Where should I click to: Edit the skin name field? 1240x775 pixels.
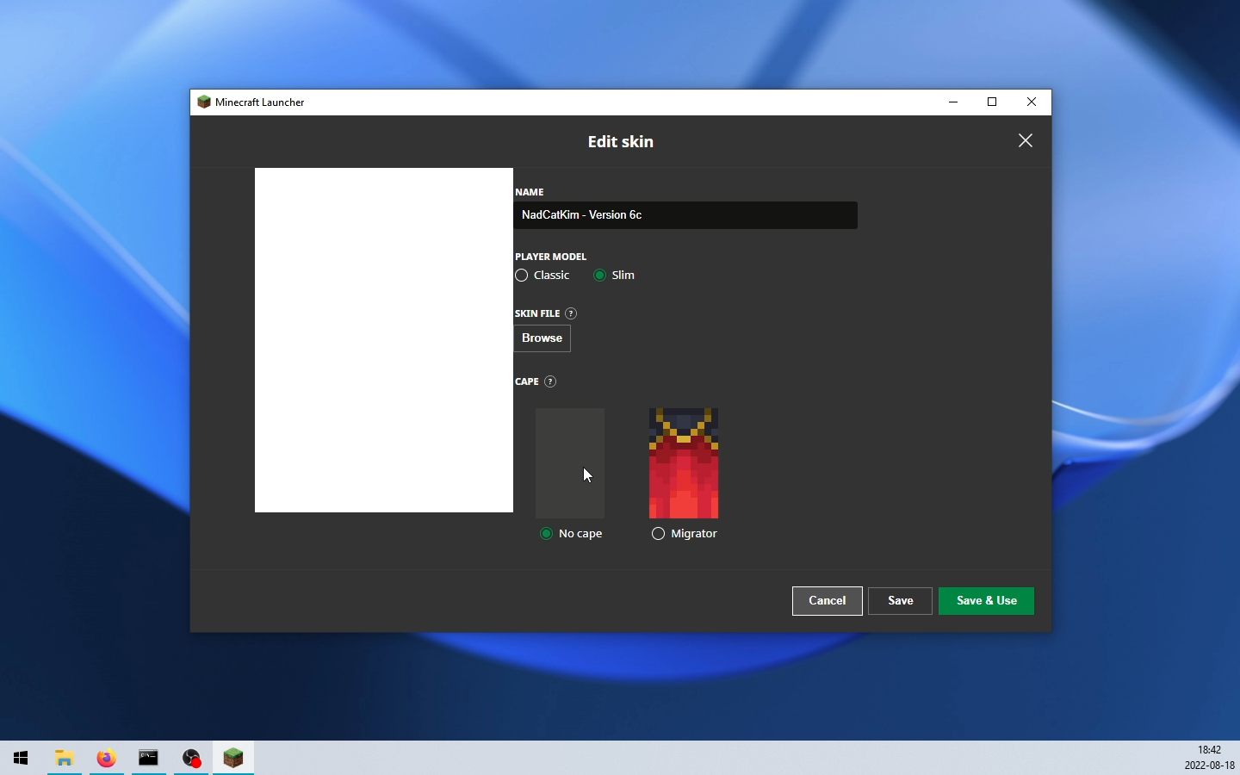pos(686,215)
